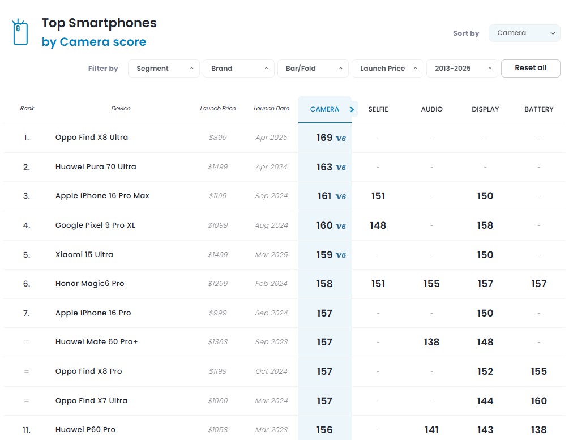This screenshot has width=569, height=440.
Task: Click selfie score 148 for Google Pixel 9 Pro XL
Action: pyautogui.click(x=378, y=225)
